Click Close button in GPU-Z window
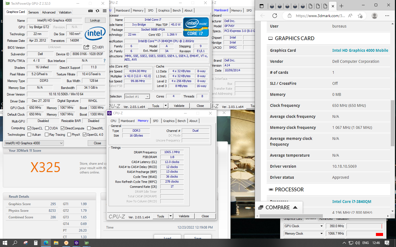396x247 pixels. (97, 143)
